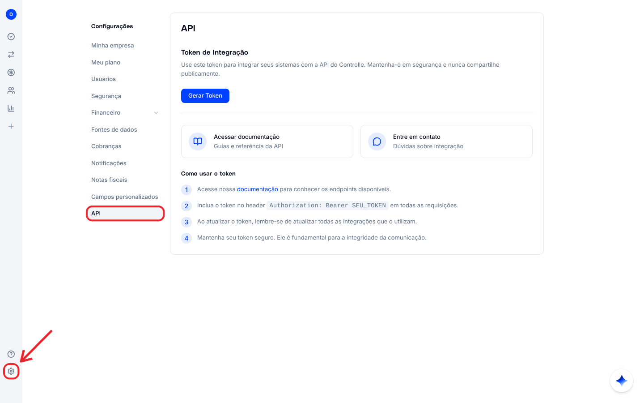Image resolution: width=644 pixels, height=403 pixels.
Task: Click the 'Ao atualizar o token' step text
Action: pos(307,222)
